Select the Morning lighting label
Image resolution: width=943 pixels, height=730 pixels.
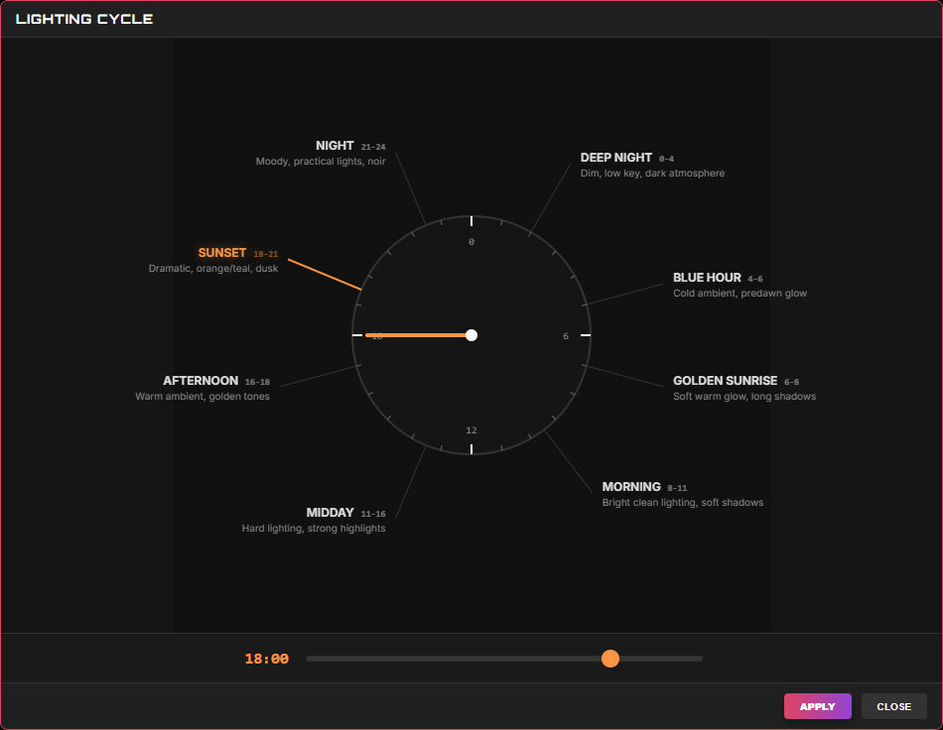click(631, 487)
